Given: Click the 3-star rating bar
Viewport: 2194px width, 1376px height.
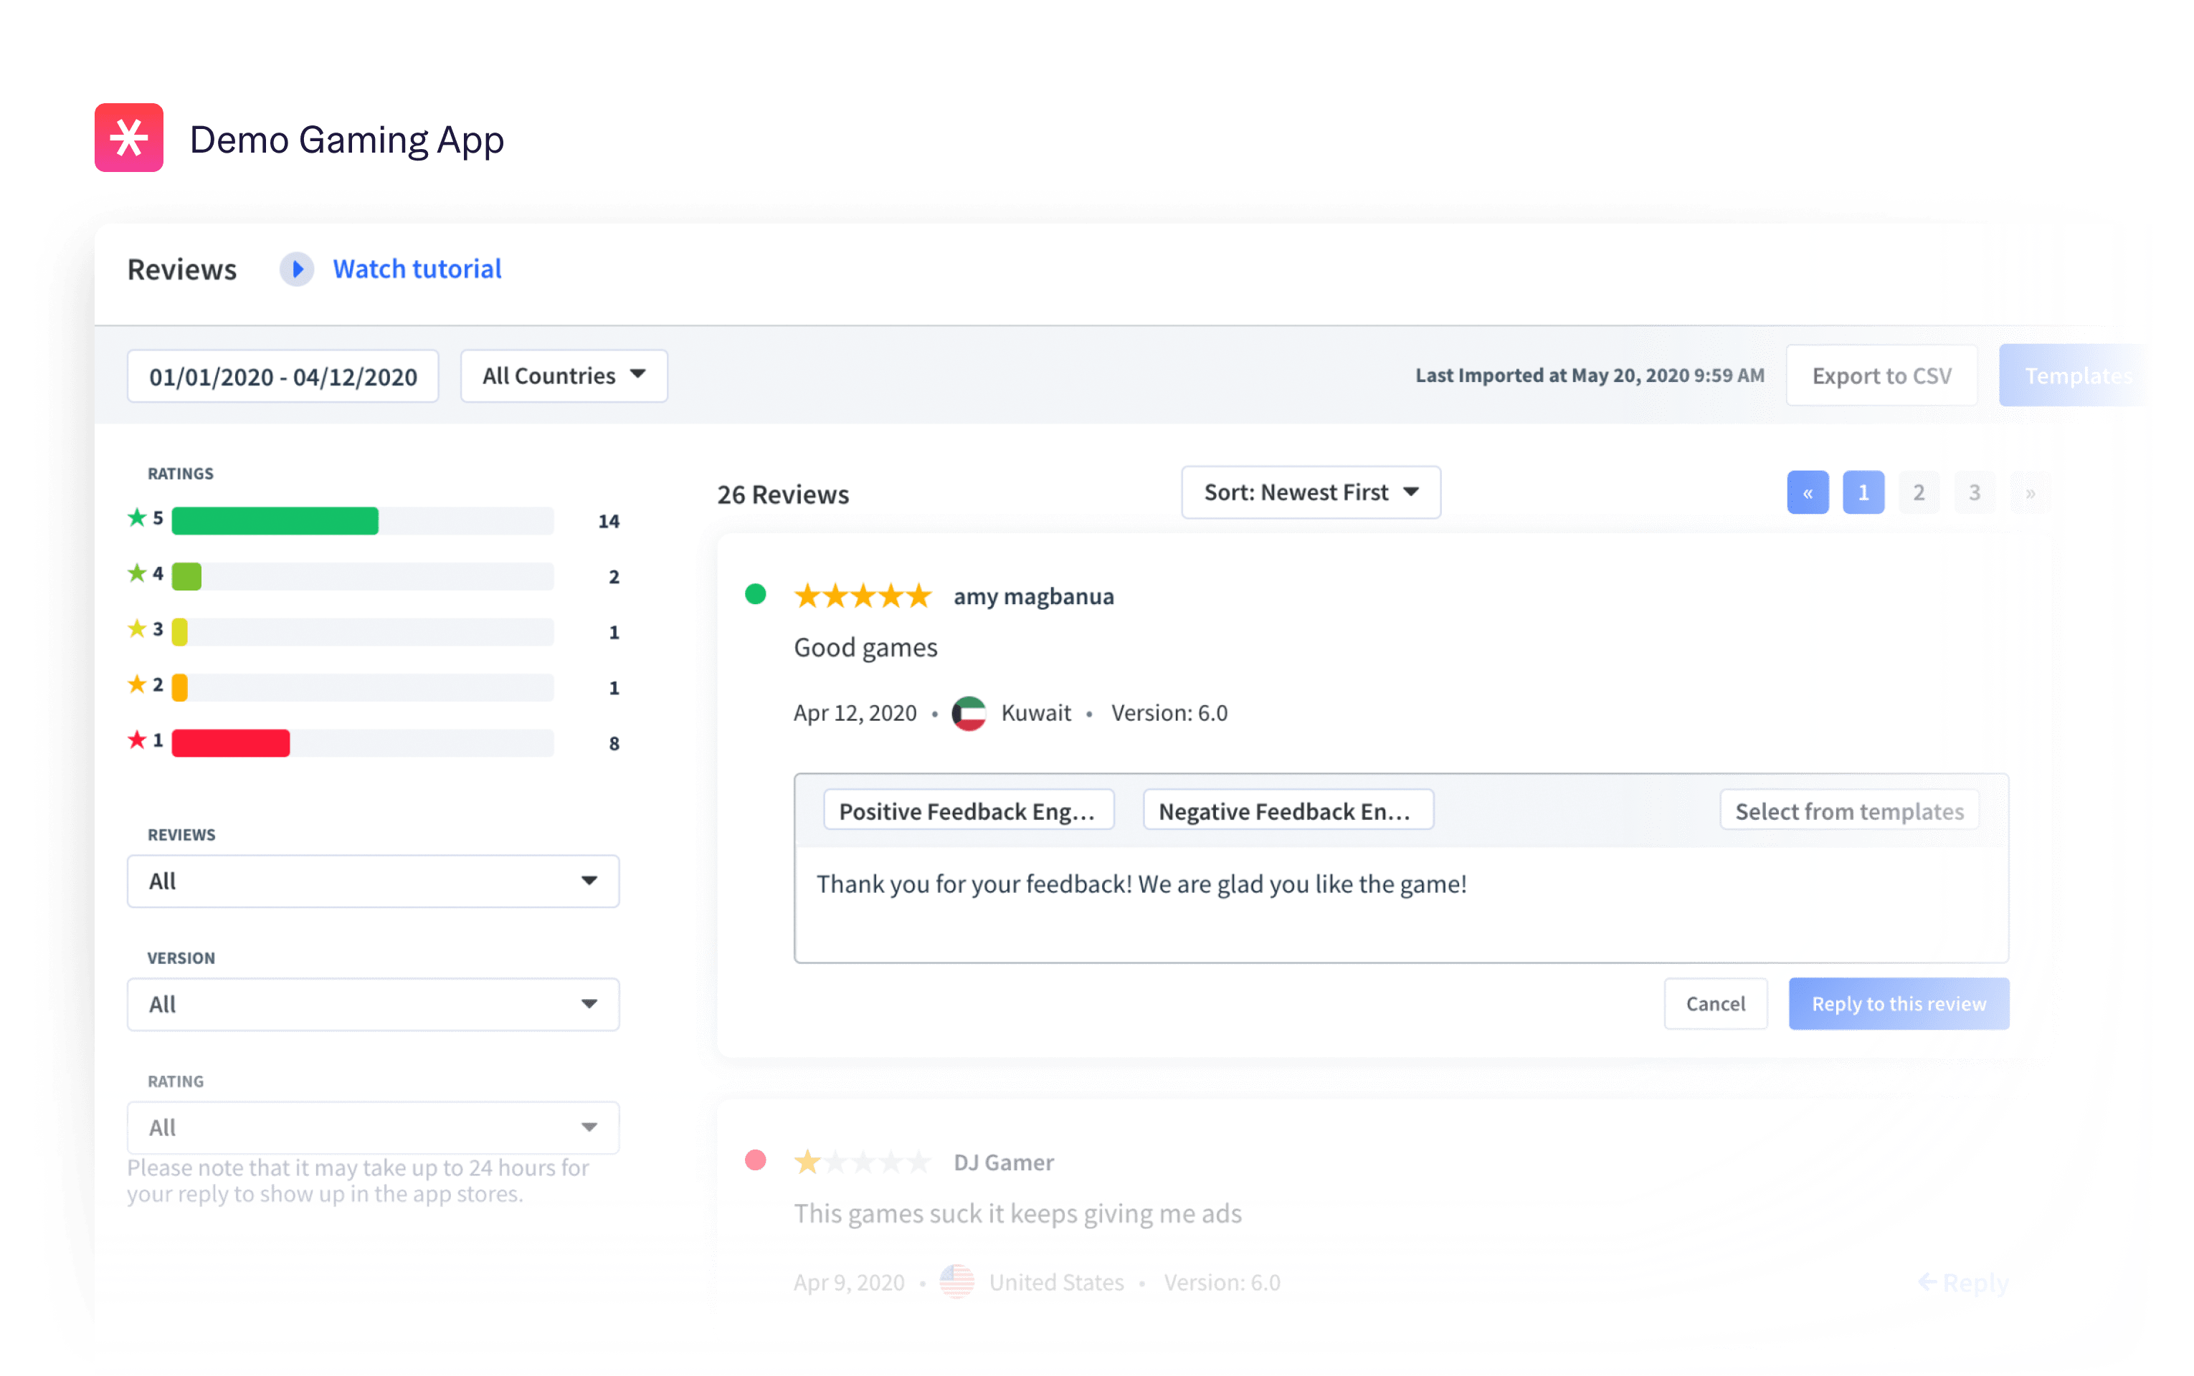Looking at the screenshot, I should click(x=362, y=631).
